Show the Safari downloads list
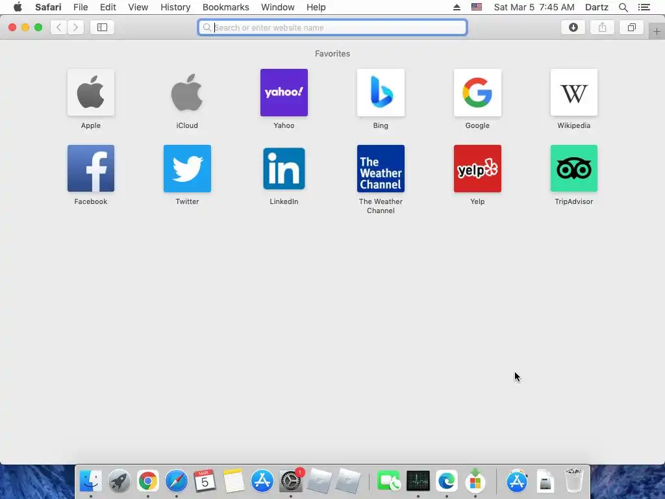Screen dimensions: 665x499 coord(573,27)
